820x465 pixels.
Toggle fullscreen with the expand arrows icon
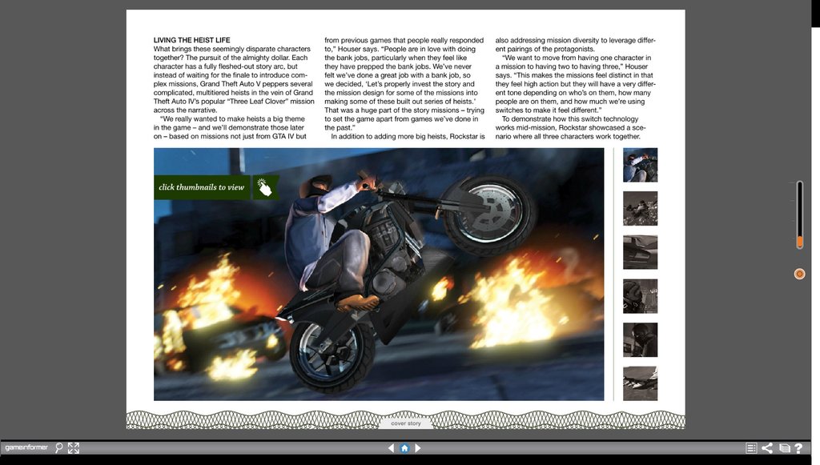tap(74, 448)
